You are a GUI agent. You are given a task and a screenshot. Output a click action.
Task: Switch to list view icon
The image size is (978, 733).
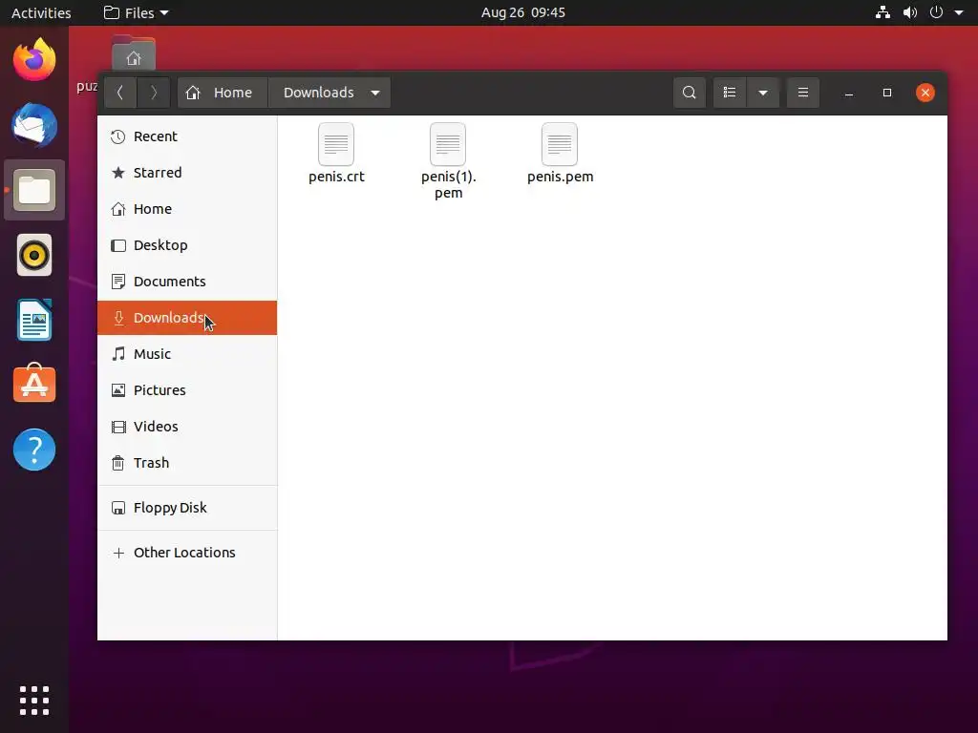[730, 93]
